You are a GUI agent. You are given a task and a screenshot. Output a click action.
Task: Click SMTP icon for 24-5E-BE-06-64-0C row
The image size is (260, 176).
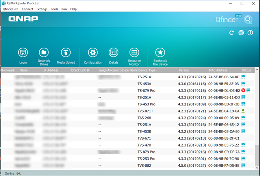click(x=243, y=77)
